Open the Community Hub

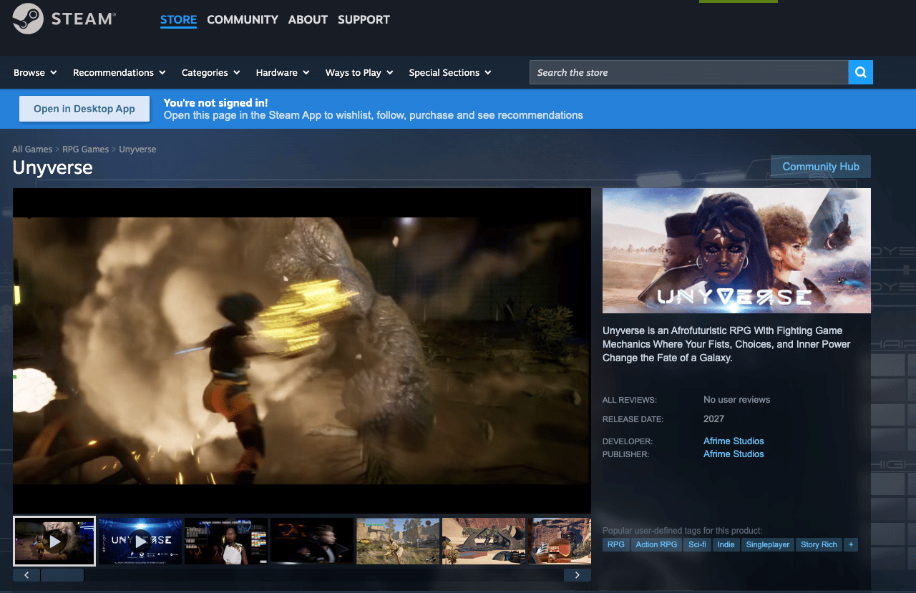pos(821,167)
